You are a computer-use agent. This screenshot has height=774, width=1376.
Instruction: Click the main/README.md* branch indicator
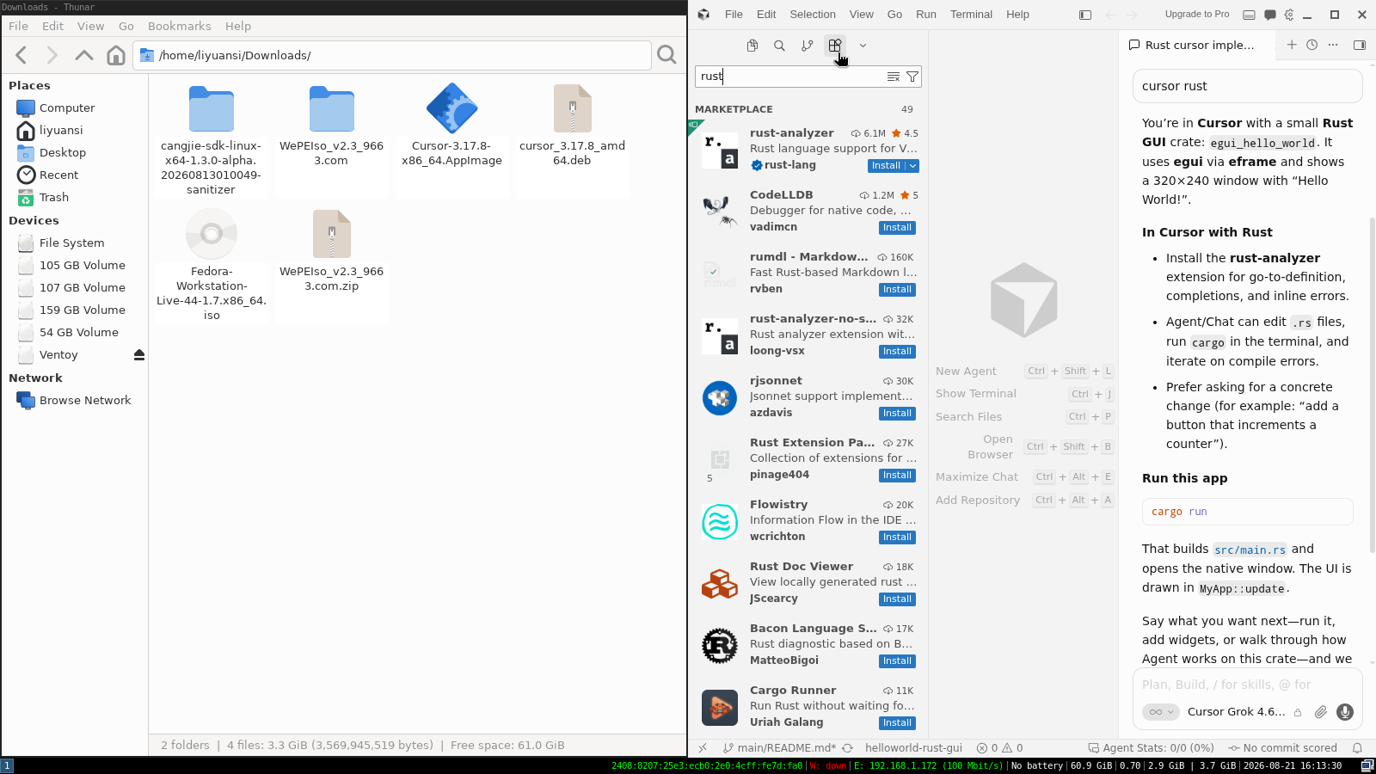(x=779, y=748)
